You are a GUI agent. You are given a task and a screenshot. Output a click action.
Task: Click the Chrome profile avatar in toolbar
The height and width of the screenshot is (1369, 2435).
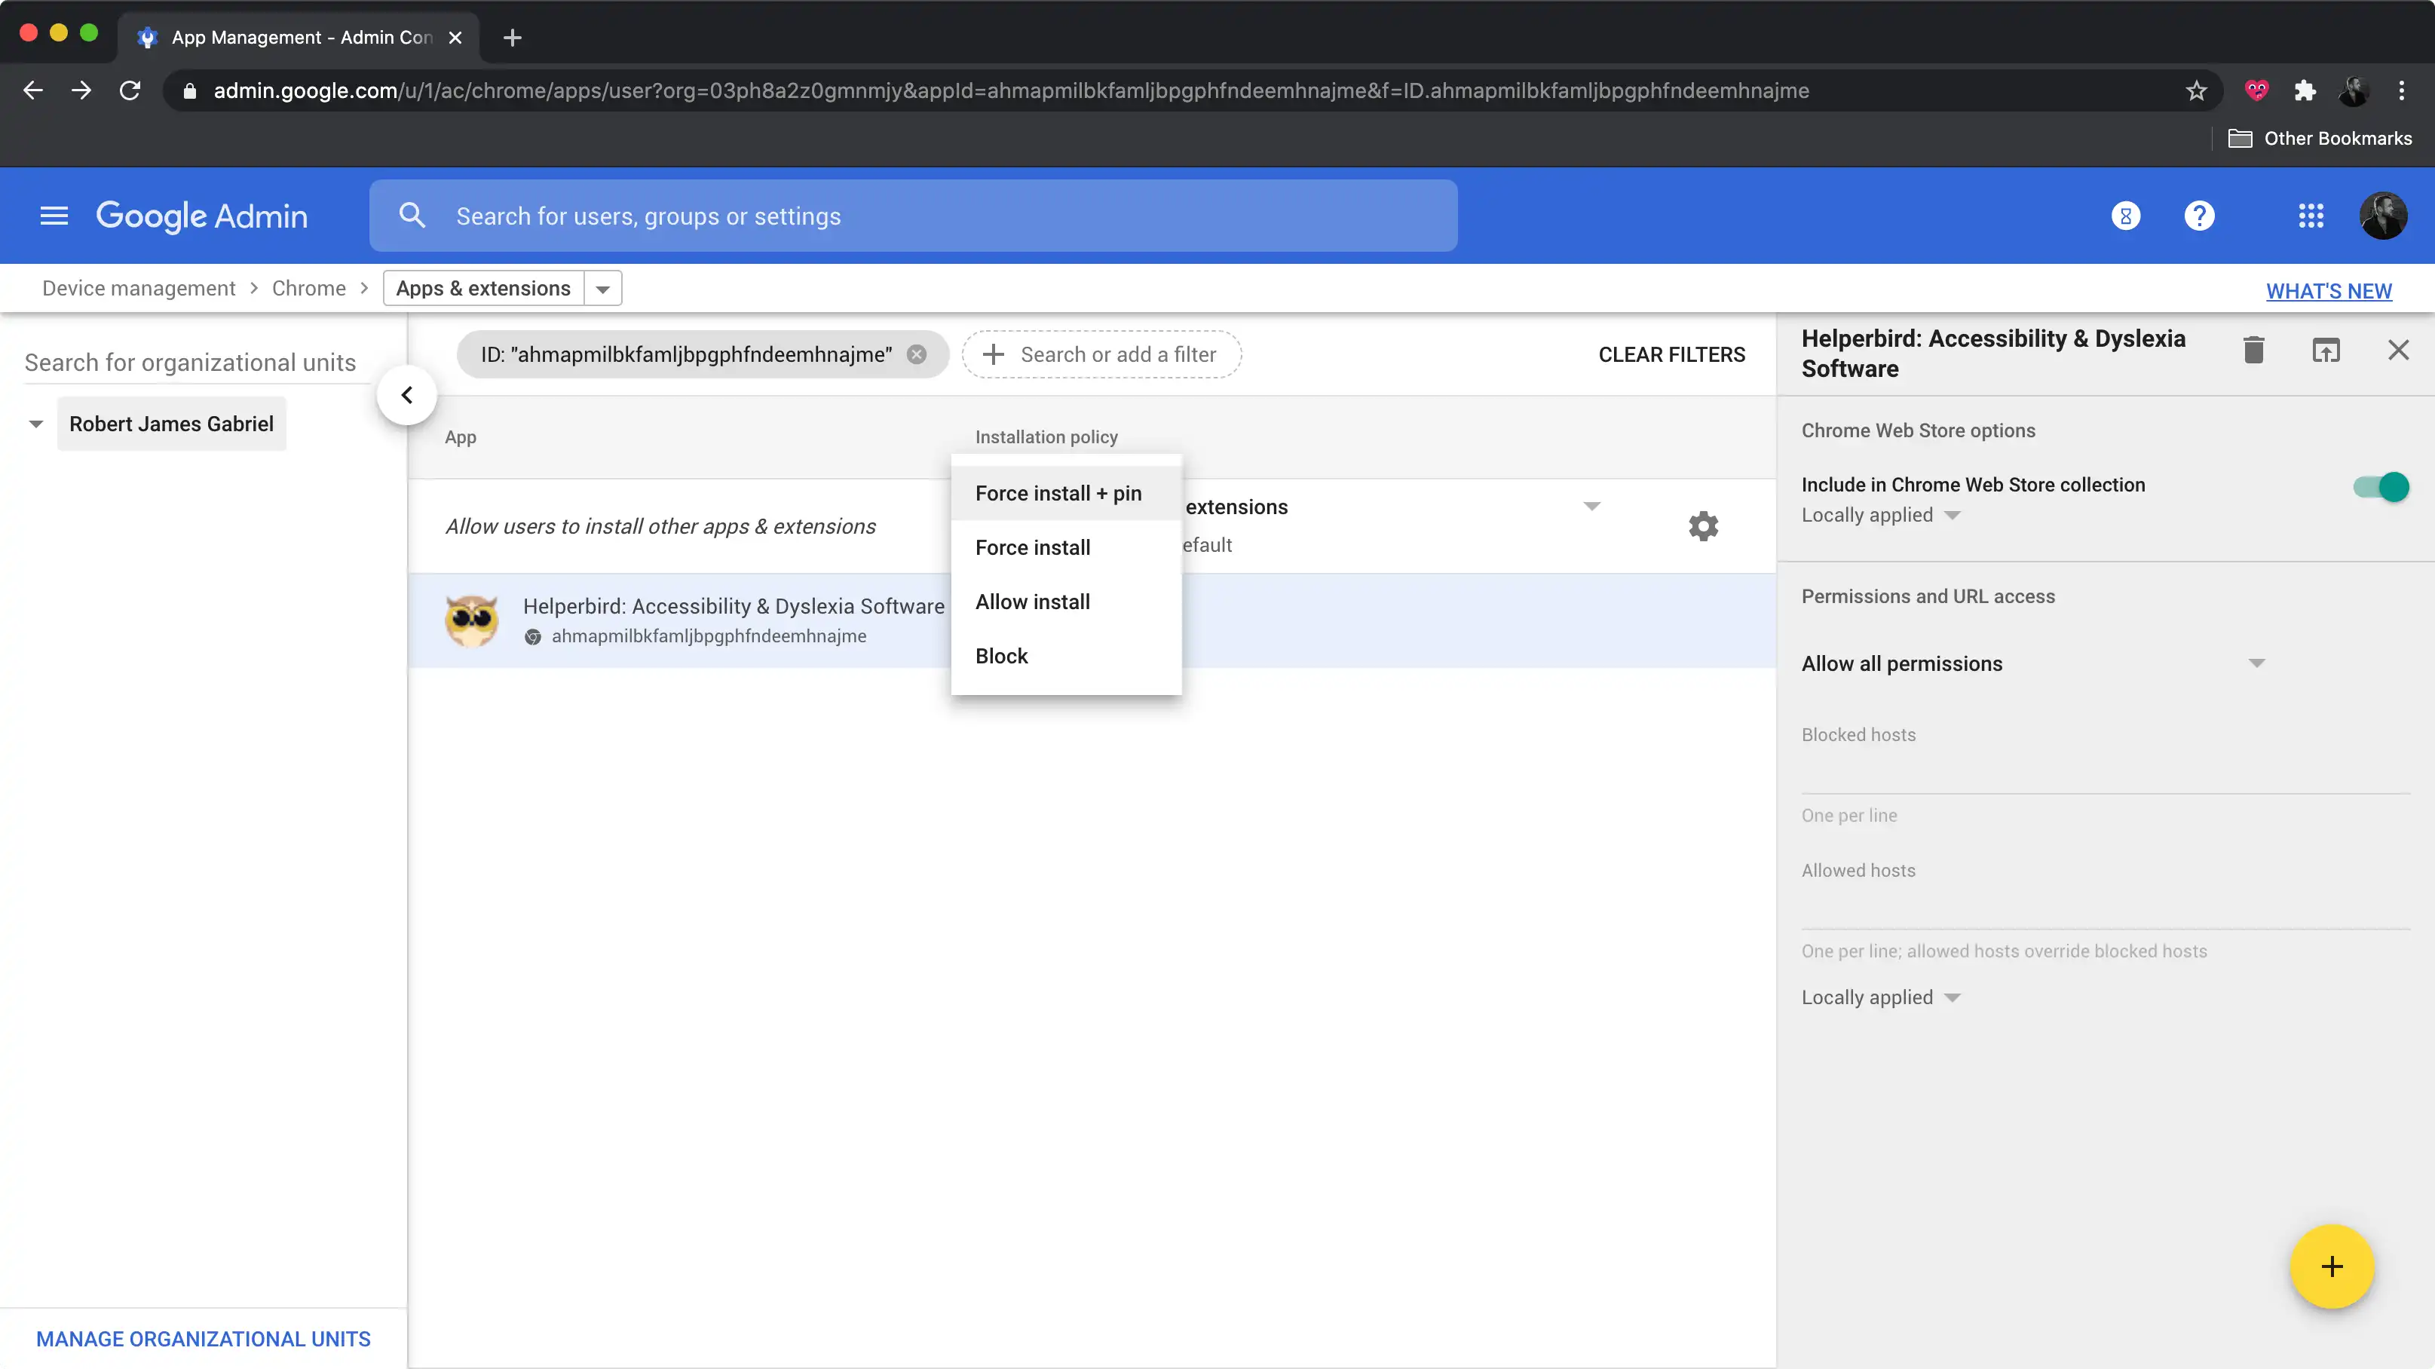click(2353, 90)
